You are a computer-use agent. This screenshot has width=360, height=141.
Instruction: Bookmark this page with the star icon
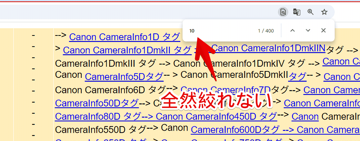324,12
